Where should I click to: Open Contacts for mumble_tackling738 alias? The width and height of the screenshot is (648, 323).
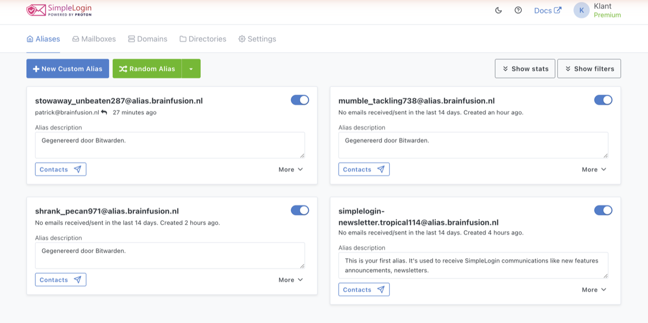pos(364,169)
